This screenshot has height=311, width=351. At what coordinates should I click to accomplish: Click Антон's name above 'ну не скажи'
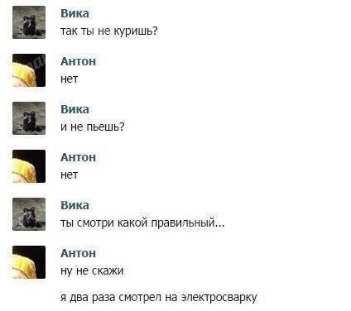pos(79,253)
